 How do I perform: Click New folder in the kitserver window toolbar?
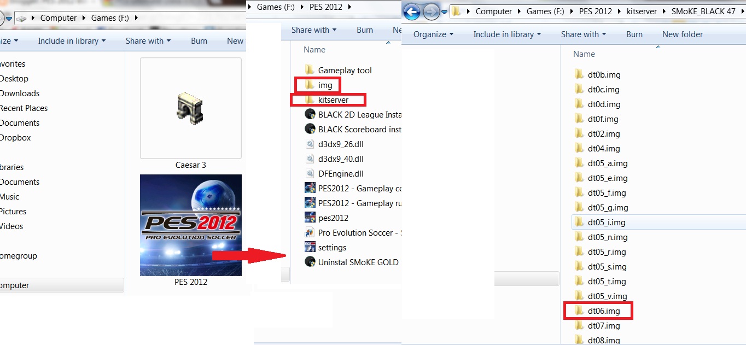point(683,34)
